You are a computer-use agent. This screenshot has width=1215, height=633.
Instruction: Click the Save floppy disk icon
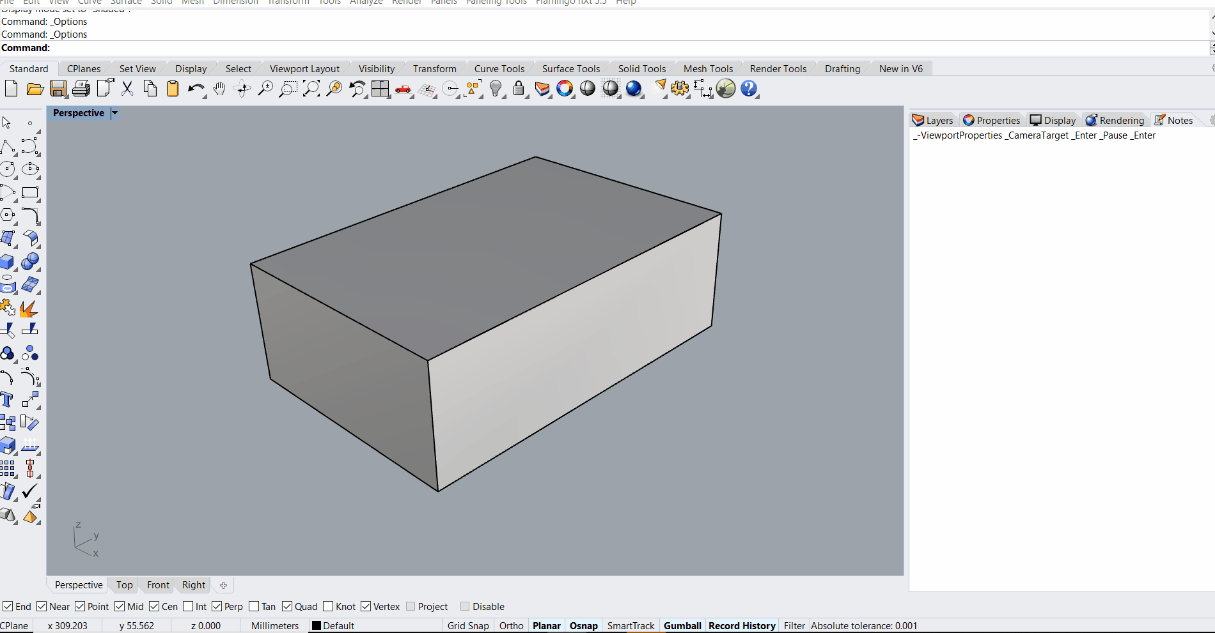[58, 89]
